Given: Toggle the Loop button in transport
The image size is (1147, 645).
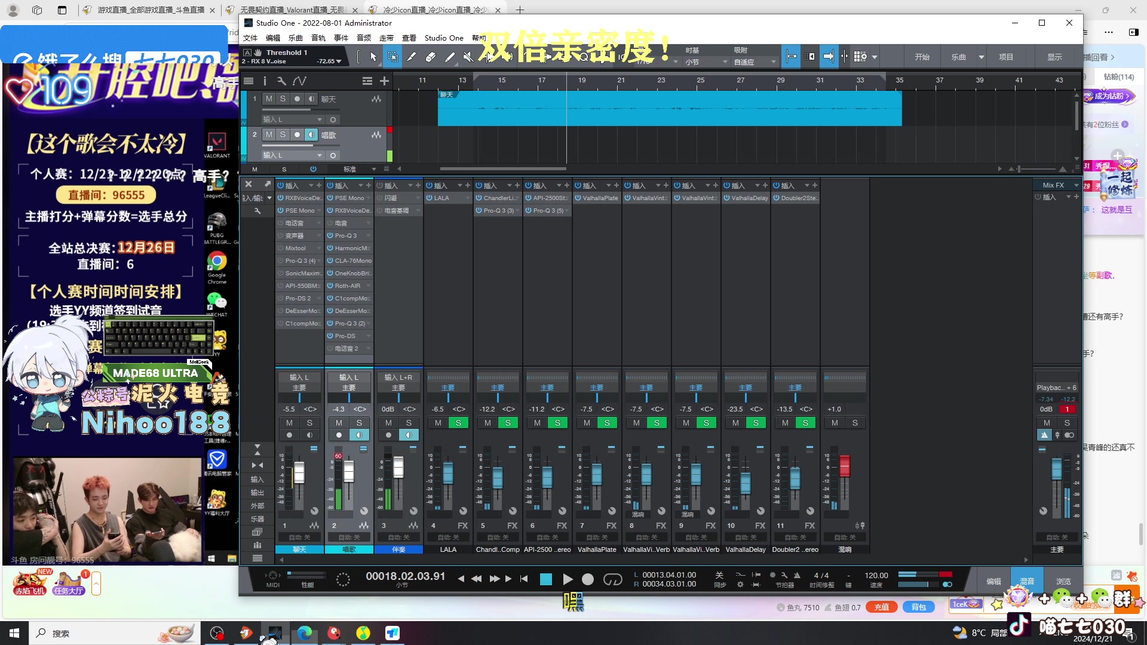Looking at the screenshot, I should click(x=612, y=579).
